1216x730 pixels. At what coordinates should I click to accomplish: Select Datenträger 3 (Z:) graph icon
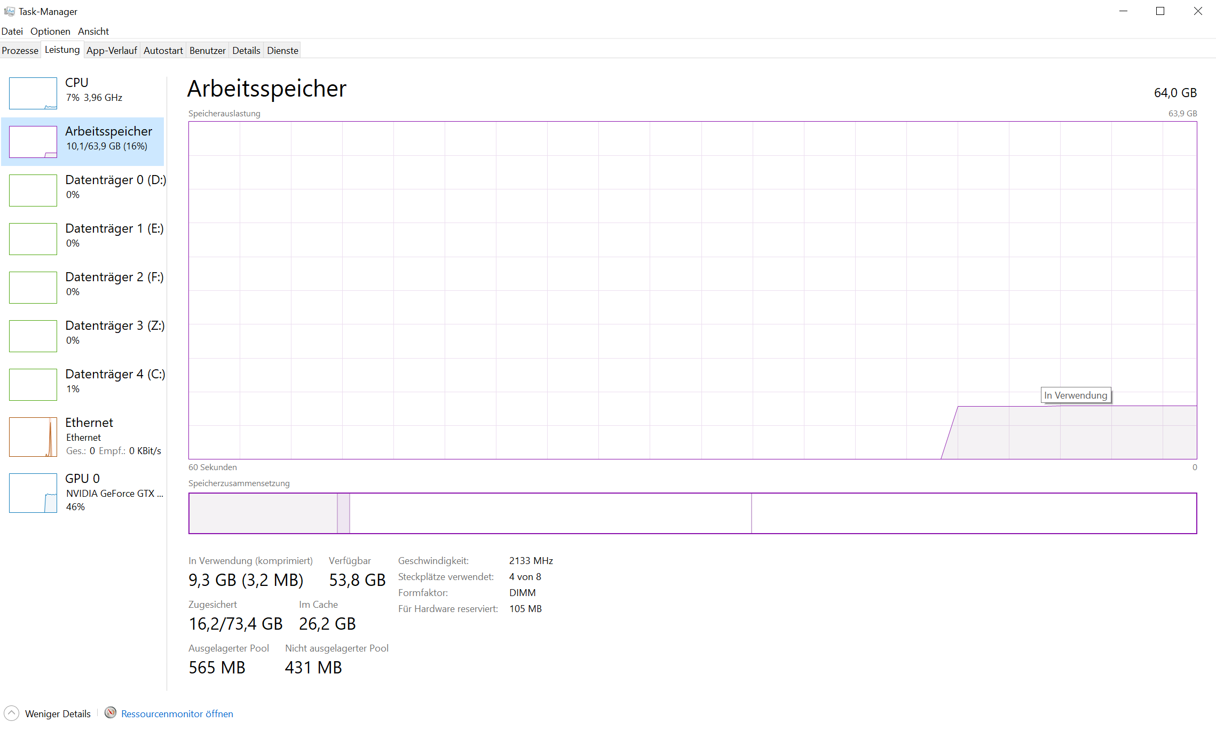click(33, 336)
